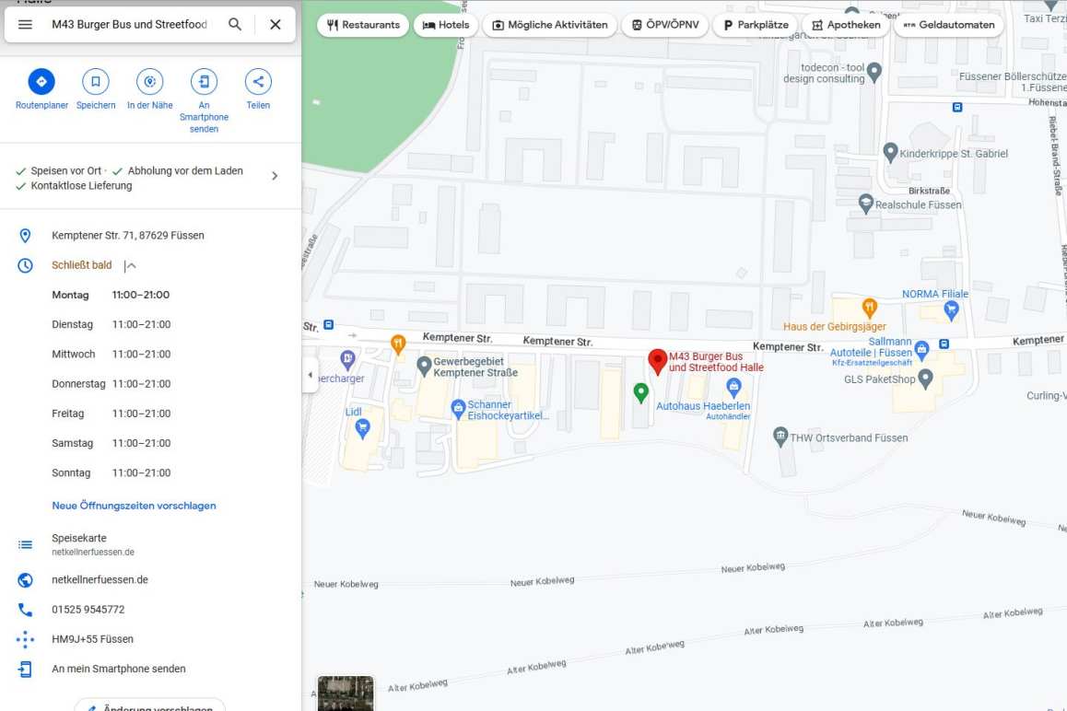Collapse side panel with arrow handle
Image resolution: width=1067 pixels, height=711 pixels.
pos(310,375)
